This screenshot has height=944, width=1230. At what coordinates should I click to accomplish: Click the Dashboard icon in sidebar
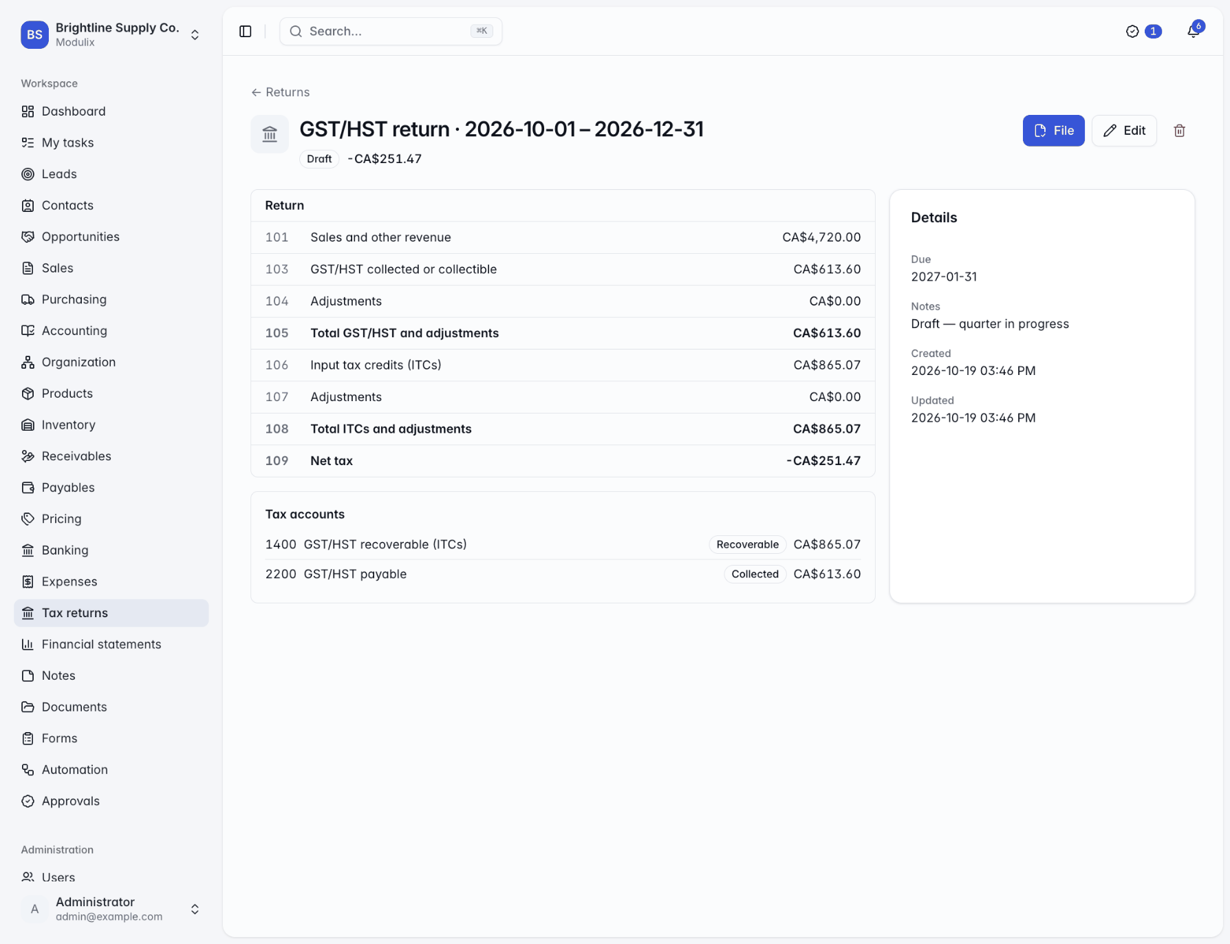coord(28,111)
